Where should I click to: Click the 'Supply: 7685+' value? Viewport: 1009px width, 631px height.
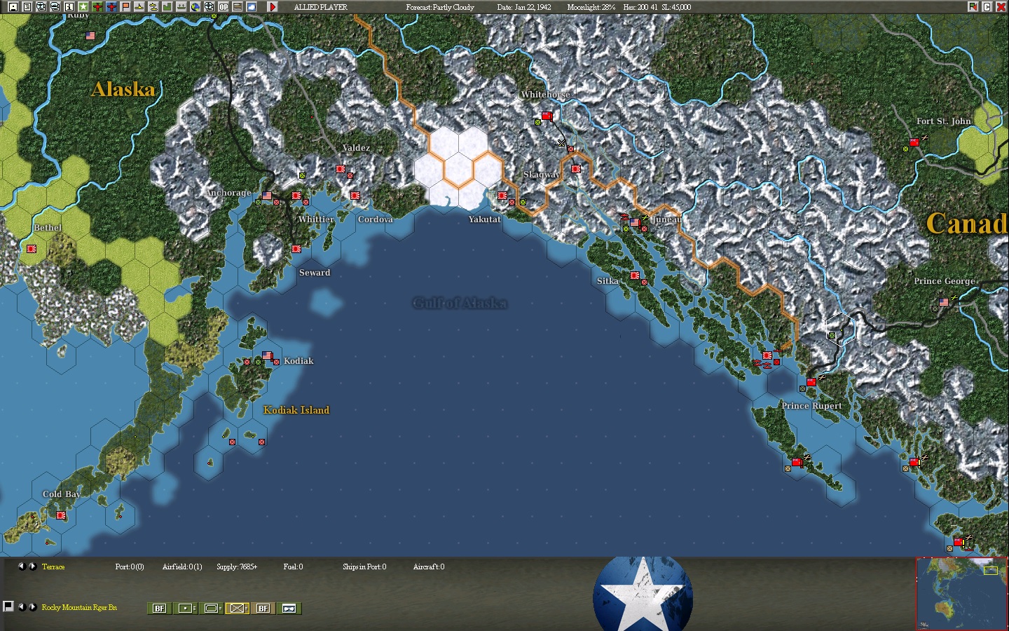tap(237, 566)
